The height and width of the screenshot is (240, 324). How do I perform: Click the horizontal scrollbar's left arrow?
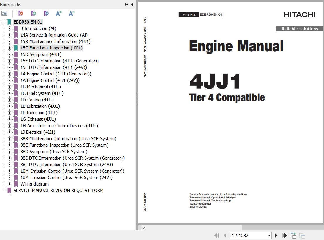click(x=144, y=228)
